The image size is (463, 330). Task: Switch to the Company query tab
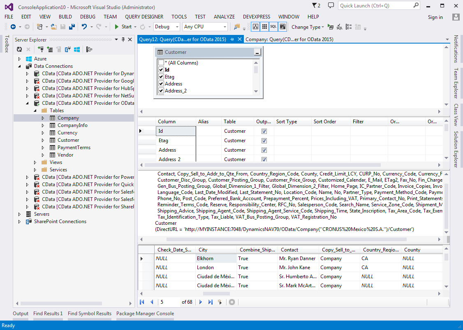pos(289,39)
